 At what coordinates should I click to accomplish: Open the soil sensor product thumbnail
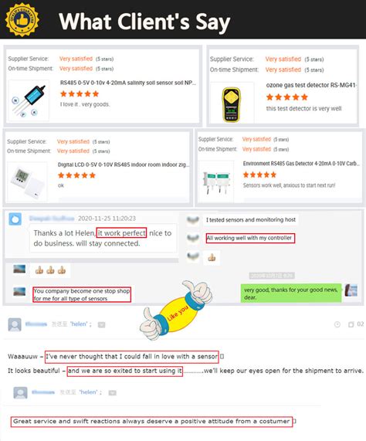point(29,100)
